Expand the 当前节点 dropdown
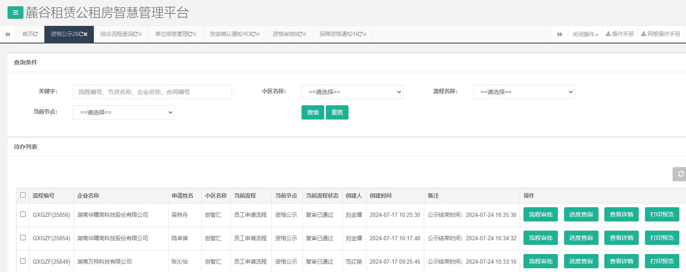Image resolution: width=686 pixels, height=272 pixels. 124,112
